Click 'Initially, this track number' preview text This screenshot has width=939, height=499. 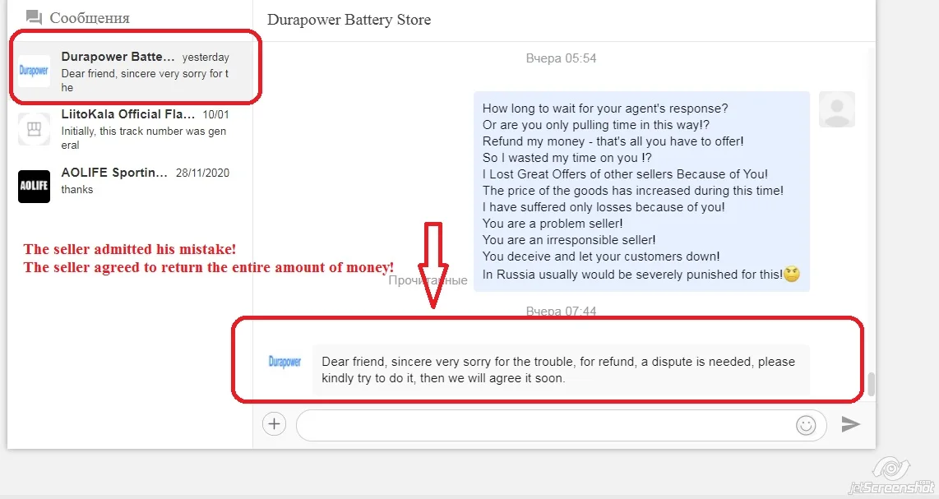[x=144, y=138]
